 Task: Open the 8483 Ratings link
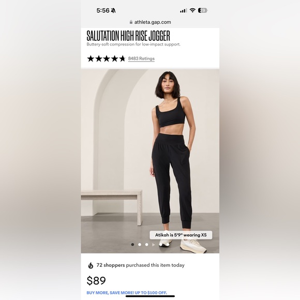tap(141, 58)
